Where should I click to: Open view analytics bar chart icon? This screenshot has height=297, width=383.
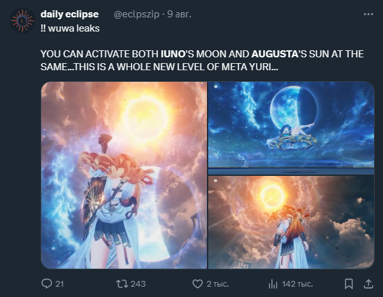273,284
